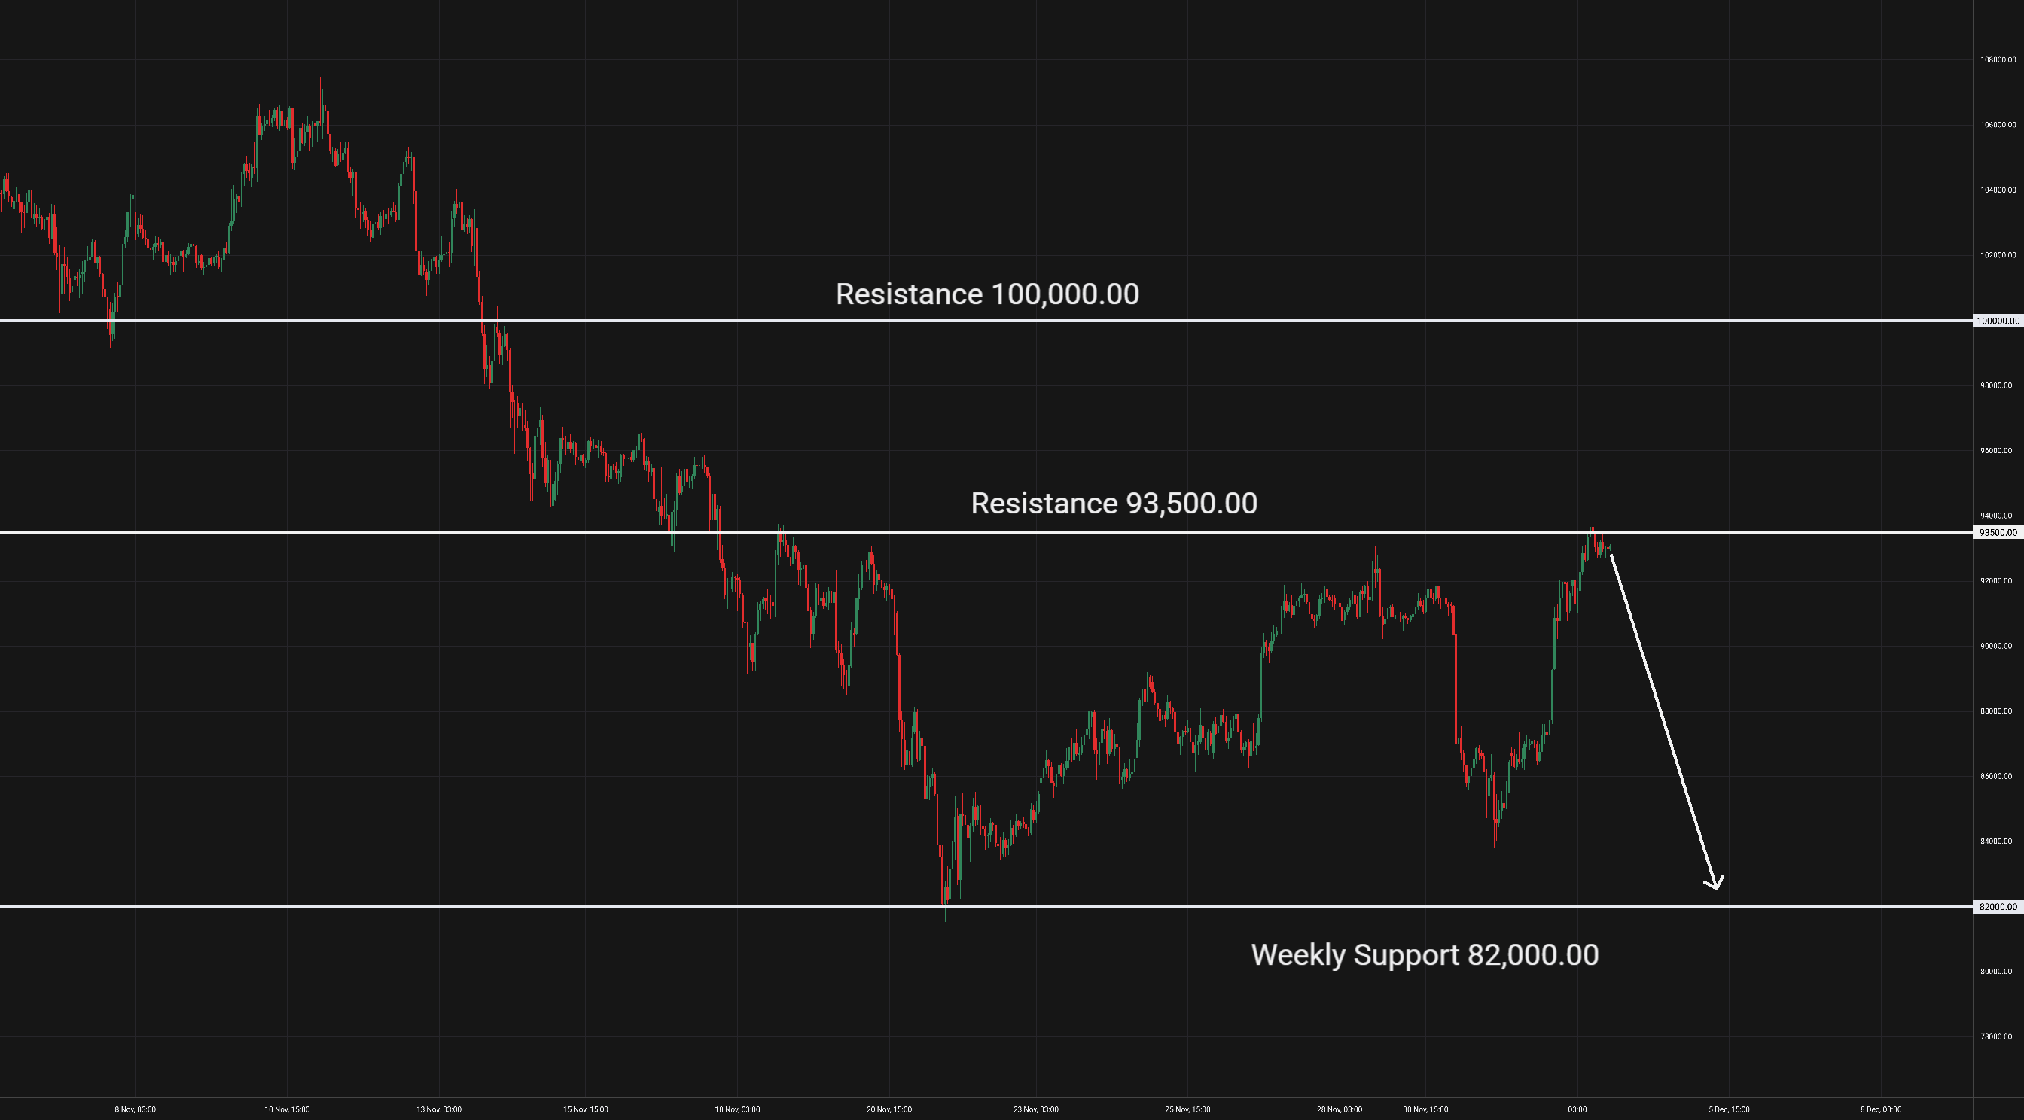This screenshot has height=1120, width=2024.
Task: Click the 100000.00 price axis tag
Action: pos(1998,321)
